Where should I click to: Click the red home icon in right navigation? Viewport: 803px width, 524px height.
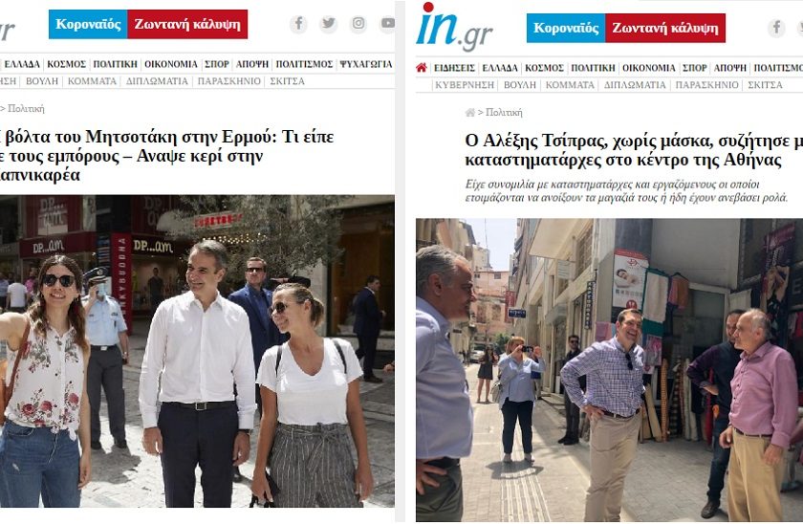(422, 68)
